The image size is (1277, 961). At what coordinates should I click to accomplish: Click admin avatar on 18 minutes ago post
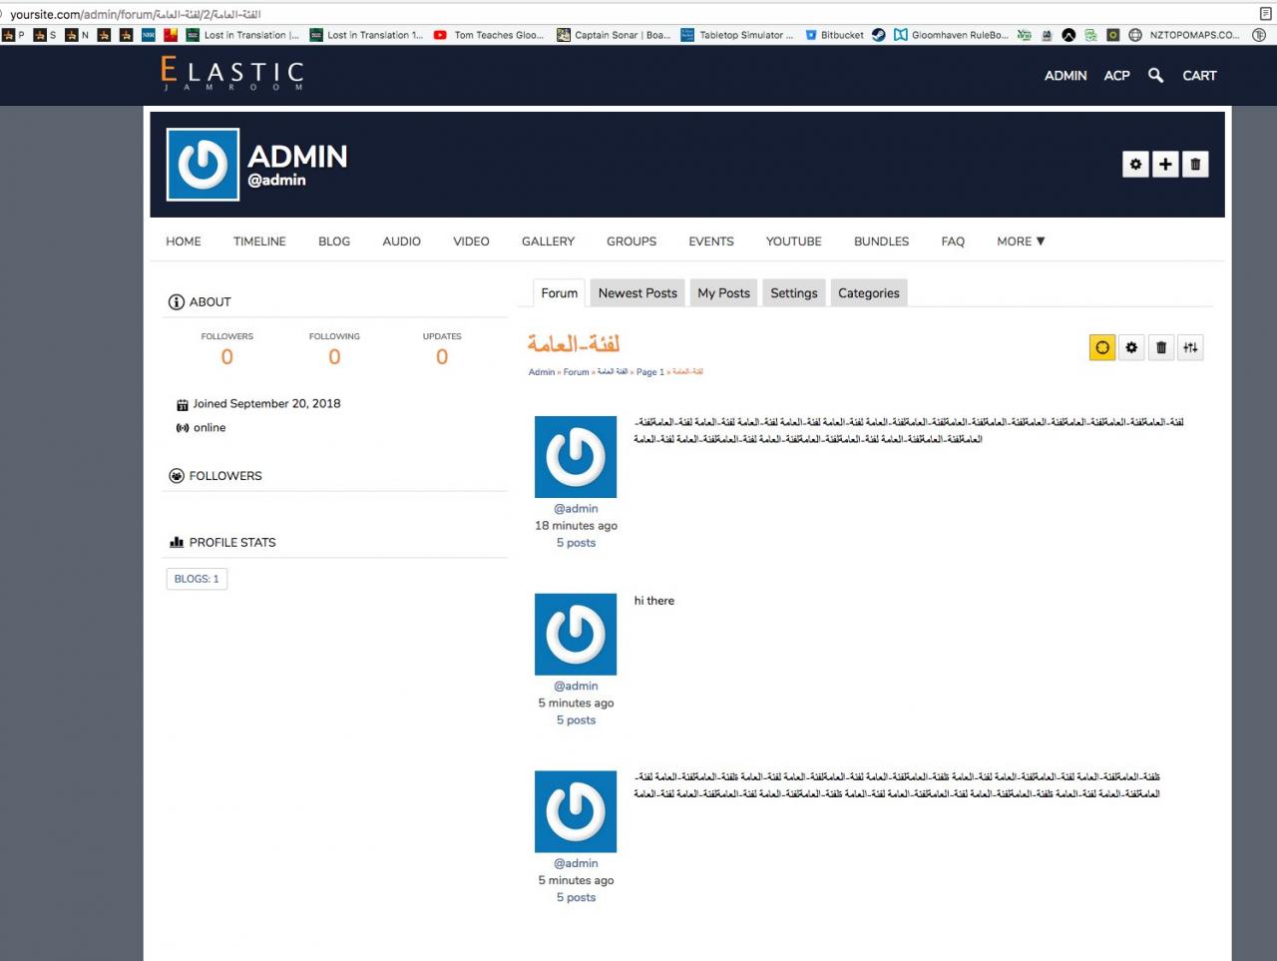tap(576, 457)
